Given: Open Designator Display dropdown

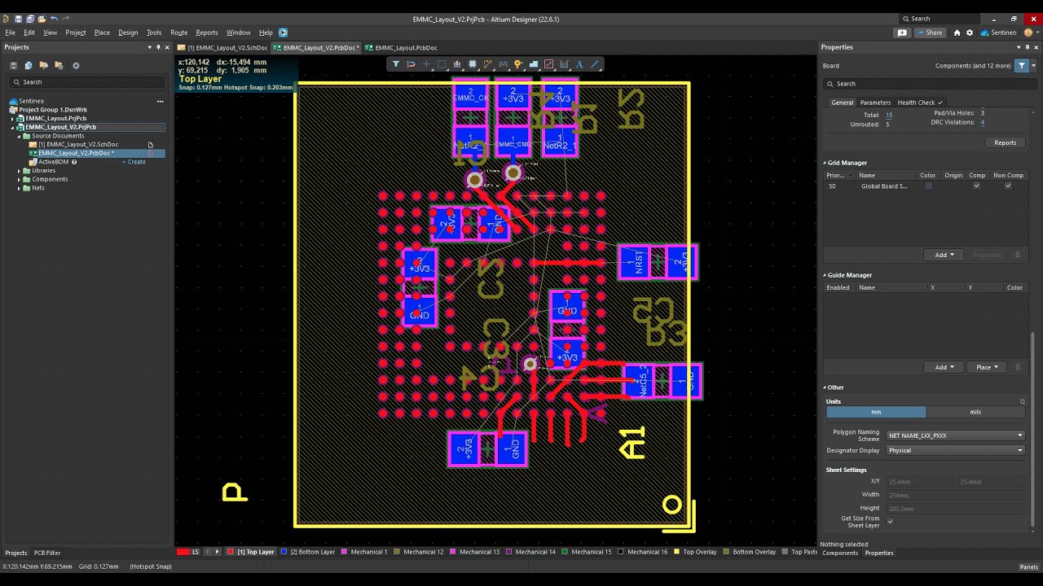Looking at the screenshot, I should (x=955, y=450).
